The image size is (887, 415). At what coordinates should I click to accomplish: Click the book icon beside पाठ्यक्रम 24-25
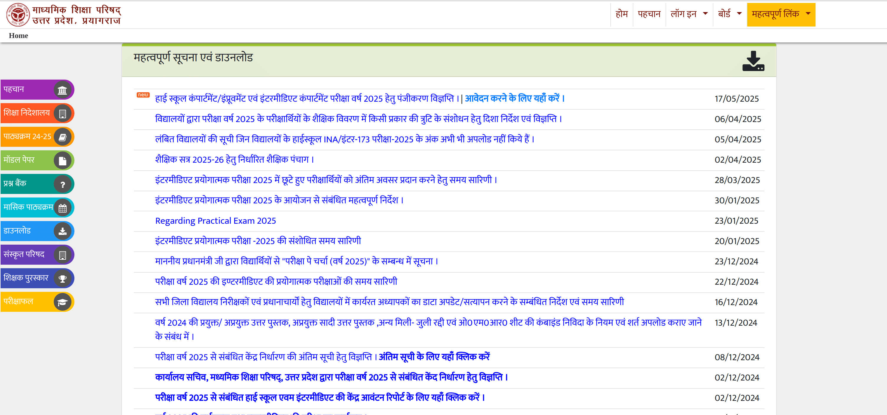[x=62, y=137]
